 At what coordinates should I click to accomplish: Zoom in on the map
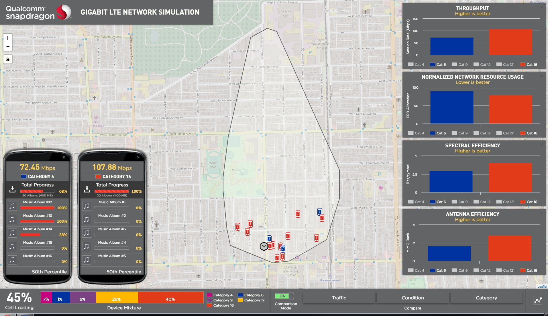pyautogui.click(x=8, y=38)
